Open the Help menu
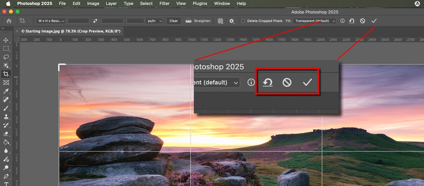 [x=241, y=4]
